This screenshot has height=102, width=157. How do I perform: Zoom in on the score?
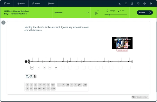27,76
